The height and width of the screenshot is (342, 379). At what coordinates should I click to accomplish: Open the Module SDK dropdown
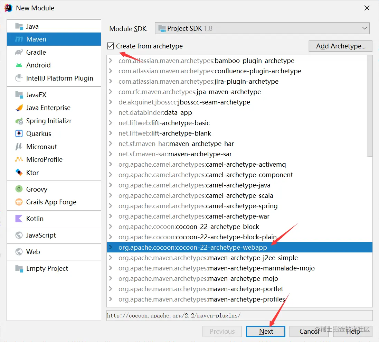coord(262,28)
